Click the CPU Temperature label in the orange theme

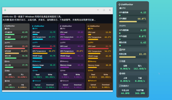[x=95, y=37]
